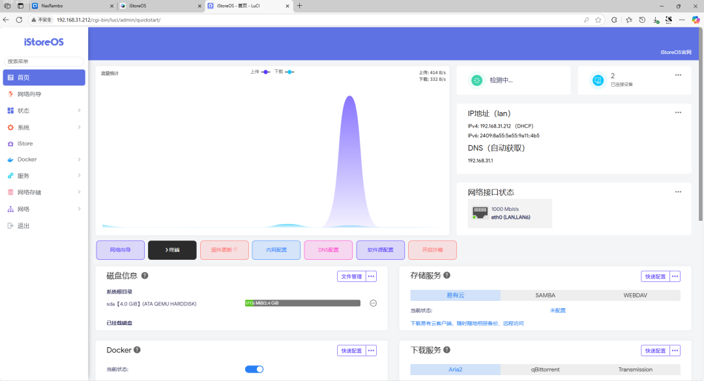Open more options on 网络接口状态 card

(x=678, y=191)
